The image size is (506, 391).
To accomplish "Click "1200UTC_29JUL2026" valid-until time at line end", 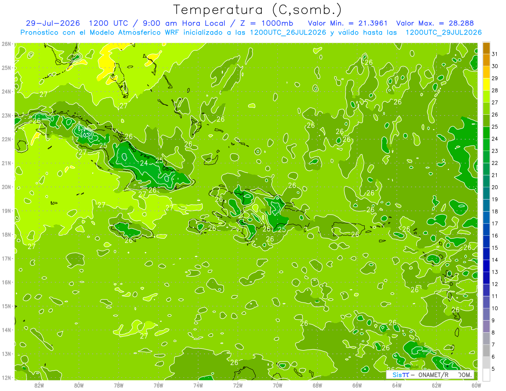I will [444, 32].
